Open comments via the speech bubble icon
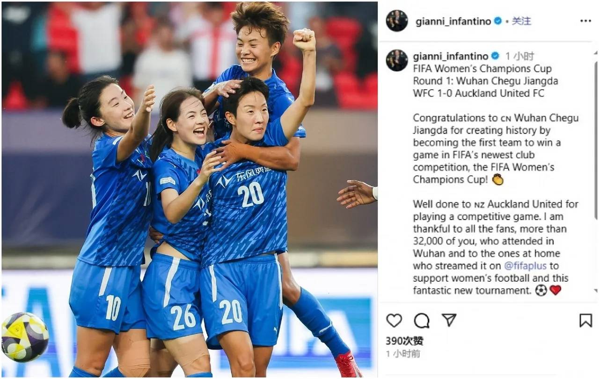This screenshot has height=379, width=599. (422, 320)
